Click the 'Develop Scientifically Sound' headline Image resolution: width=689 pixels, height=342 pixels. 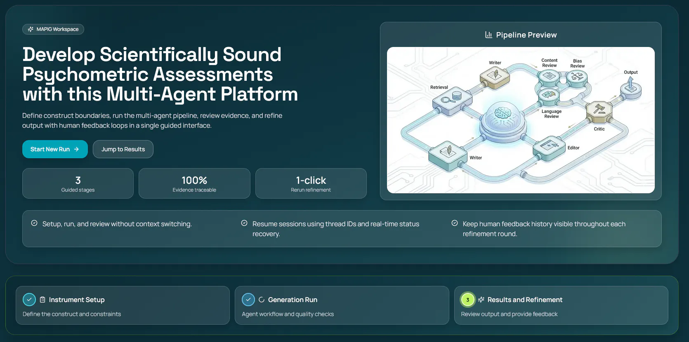click(x=160, y=74)
